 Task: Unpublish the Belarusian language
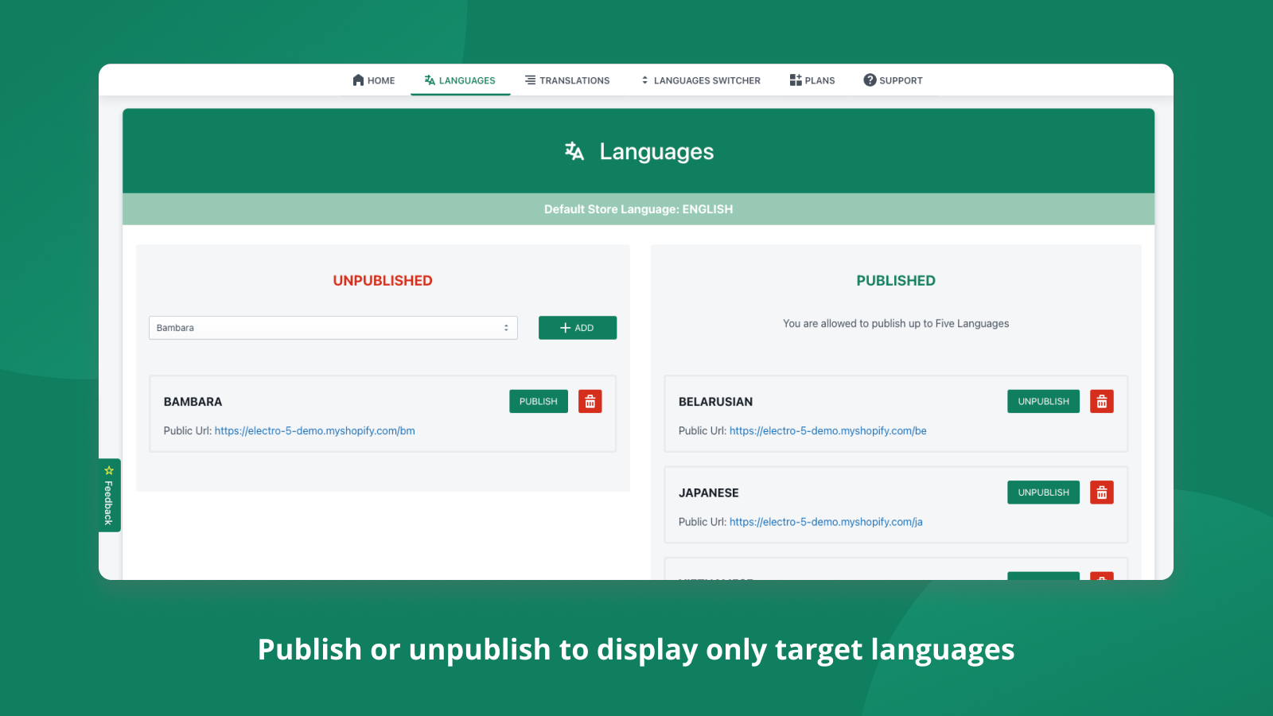[x=1044, y=402]
